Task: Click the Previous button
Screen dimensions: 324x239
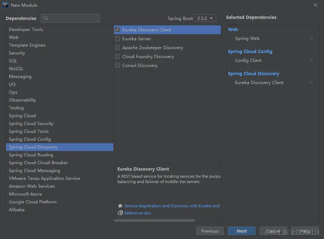Action: (x=210, y=231)
